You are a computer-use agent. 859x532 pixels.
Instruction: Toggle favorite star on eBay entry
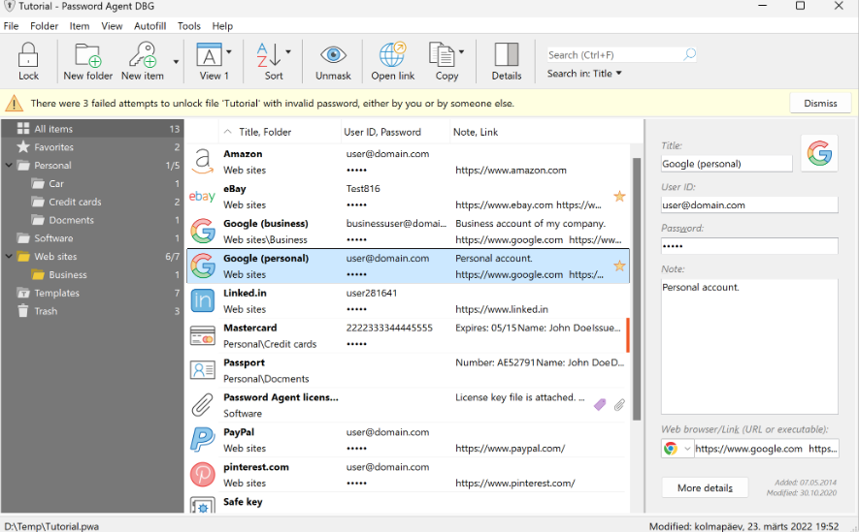click(619, 197)
